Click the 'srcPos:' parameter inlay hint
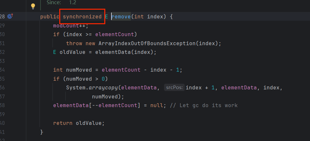This screenshot has height=141, width=310. (174, 88)
